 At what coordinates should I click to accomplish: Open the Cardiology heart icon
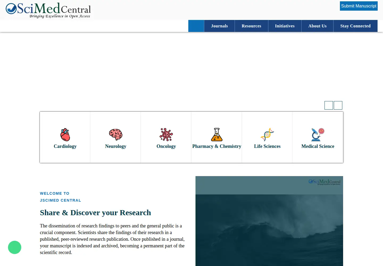pos(65,135)
